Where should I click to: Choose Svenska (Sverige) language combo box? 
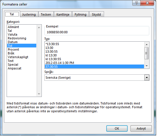[x=97, y=78]
